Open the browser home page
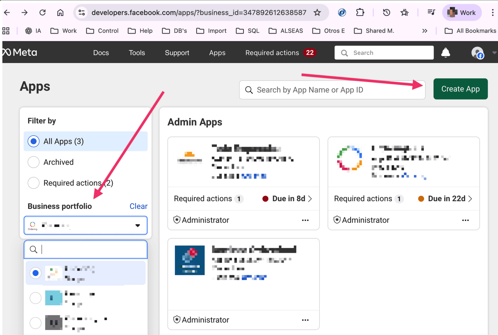Viewport: 498px width, 335px height. [x=60, y=12]
